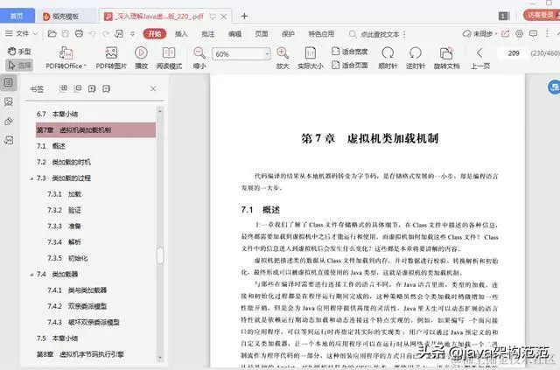Undo the last action
Viewport: 560px width, 370px height.
tap(92, 33)
